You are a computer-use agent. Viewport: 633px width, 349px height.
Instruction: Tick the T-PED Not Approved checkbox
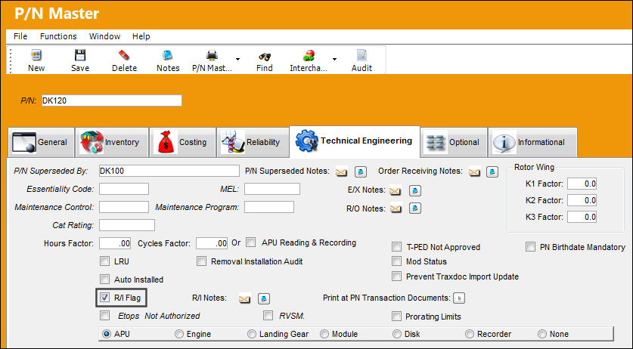397,246
